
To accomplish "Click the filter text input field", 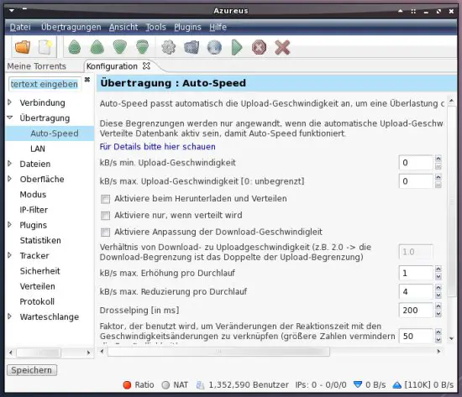I will click(x=45, y=84).
